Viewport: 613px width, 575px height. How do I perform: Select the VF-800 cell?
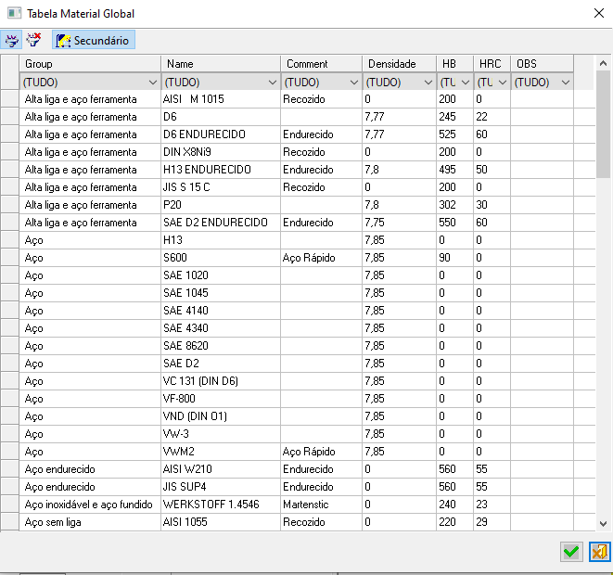click(221, 399)
